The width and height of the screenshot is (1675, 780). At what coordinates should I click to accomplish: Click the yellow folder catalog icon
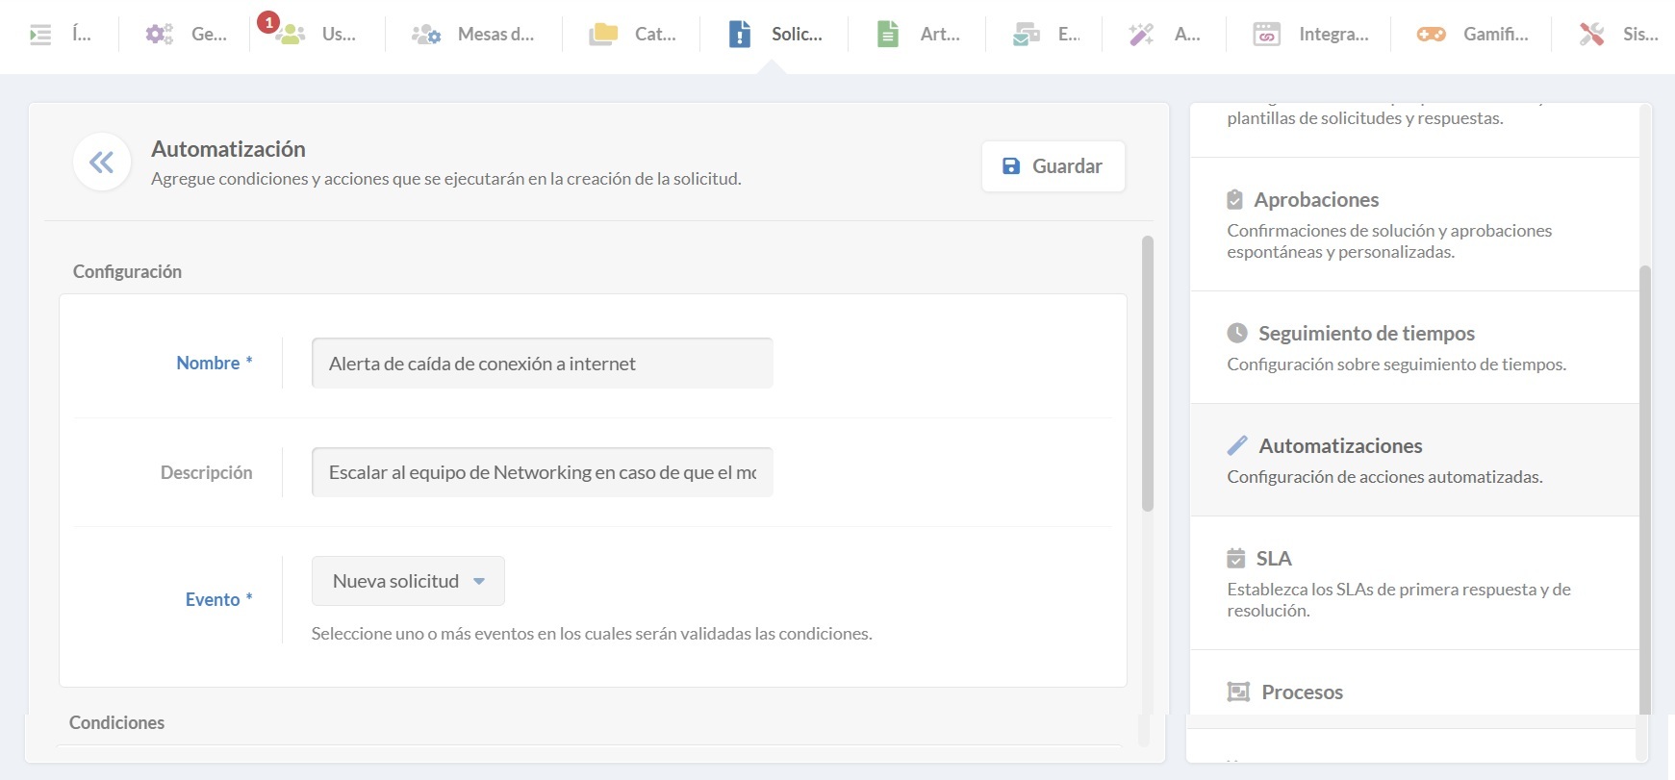[603, 35]
